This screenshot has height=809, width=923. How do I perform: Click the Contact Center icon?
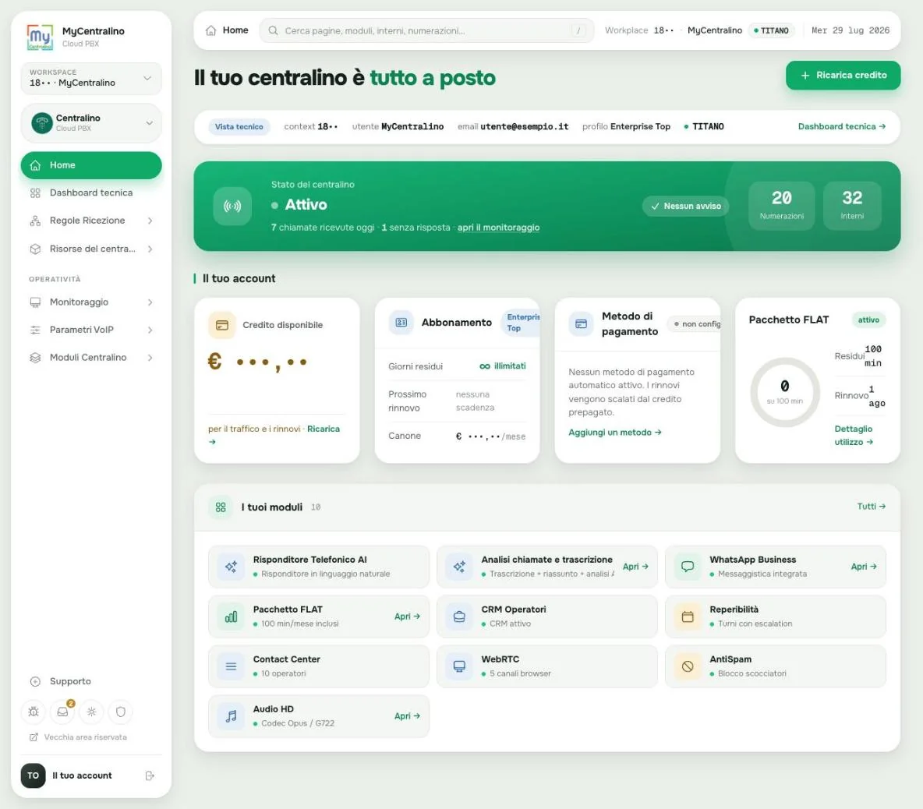click(x=231, y=666)
